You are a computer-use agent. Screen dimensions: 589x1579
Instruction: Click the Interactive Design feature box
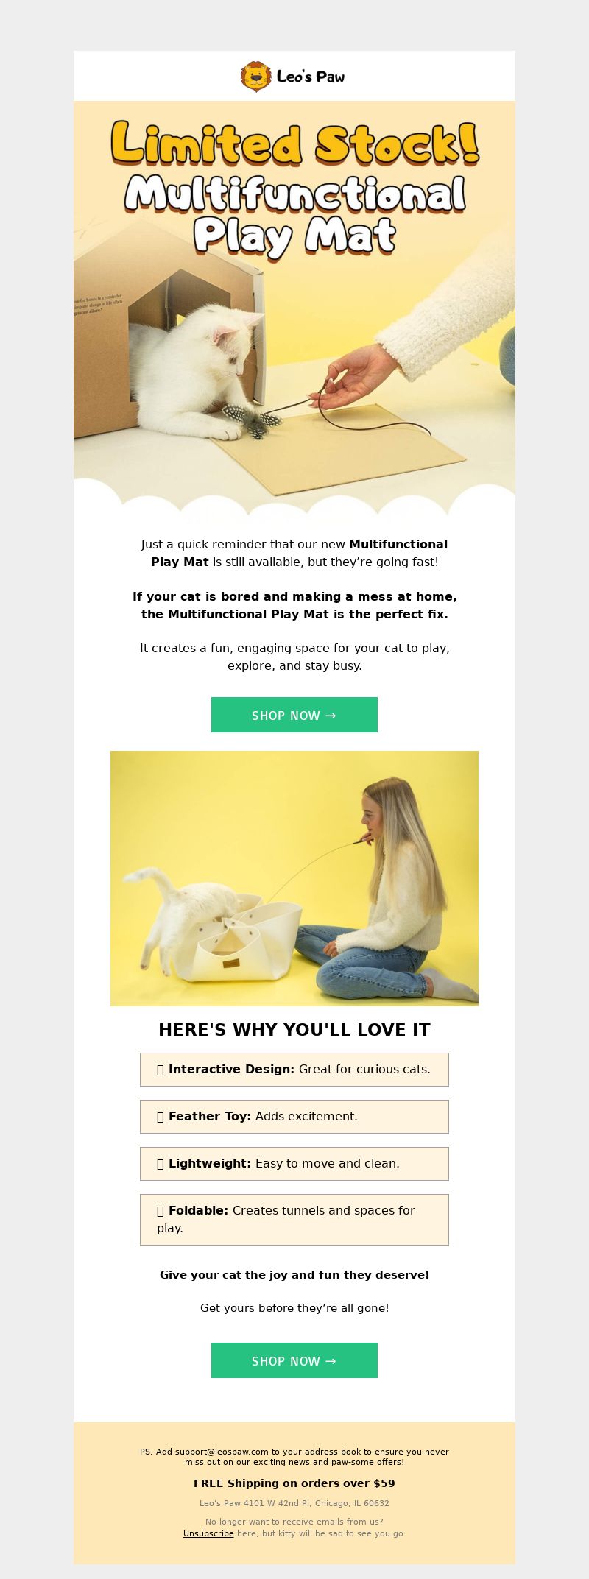[x=294, y=1070]
